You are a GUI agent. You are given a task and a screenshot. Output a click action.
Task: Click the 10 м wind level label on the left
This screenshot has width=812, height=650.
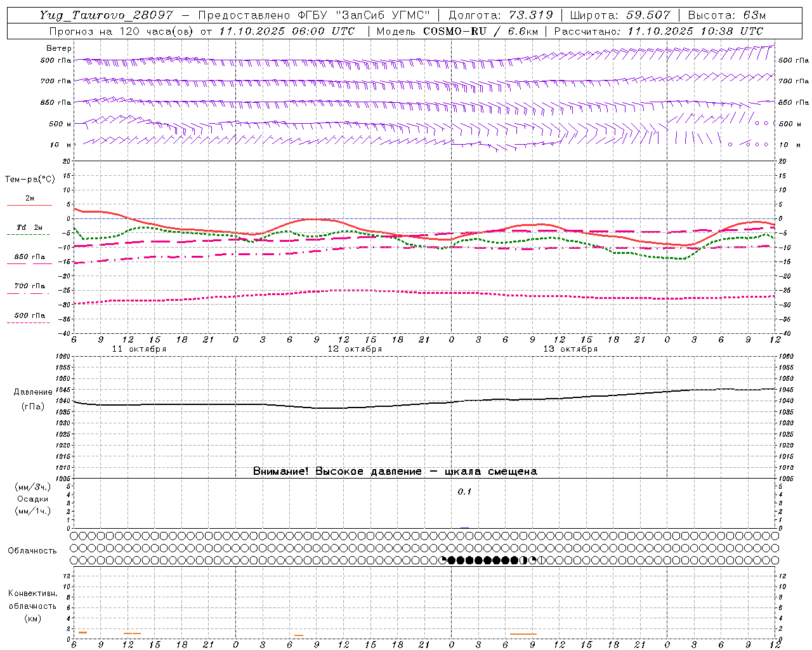click(x=61, y=145)
